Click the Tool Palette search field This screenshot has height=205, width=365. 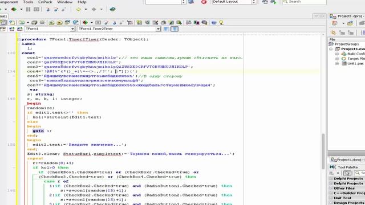[x=360, y=173]
